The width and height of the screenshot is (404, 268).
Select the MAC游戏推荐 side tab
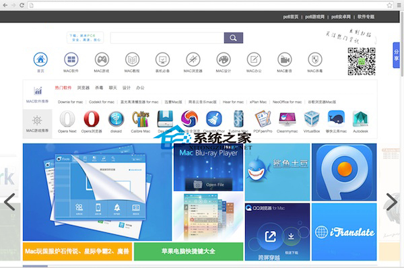click(x=37, y=124)
